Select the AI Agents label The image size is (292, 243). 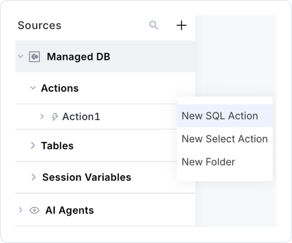70,210
